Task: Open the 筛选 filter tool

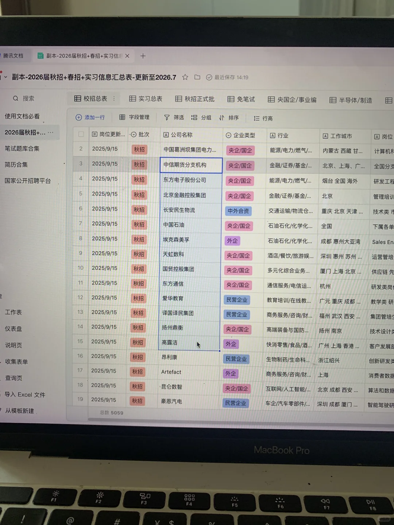Action: (174, 117)
